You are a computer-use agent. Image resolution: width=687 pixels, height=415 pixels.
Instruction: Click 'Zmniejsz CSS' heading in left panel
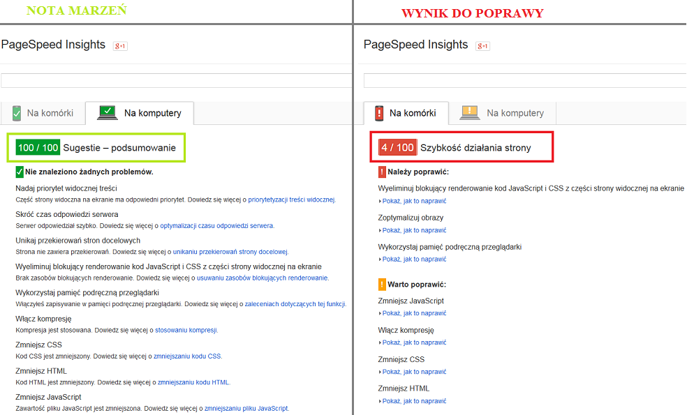38,345
